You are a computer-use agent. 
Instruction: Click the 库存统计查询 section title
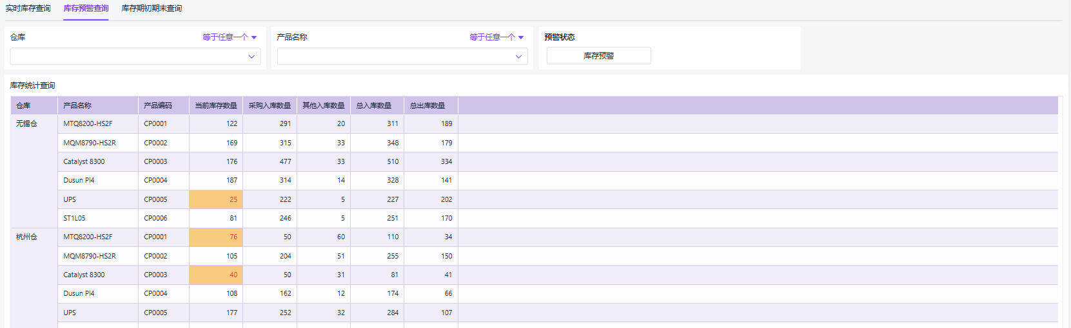(32, 86)
